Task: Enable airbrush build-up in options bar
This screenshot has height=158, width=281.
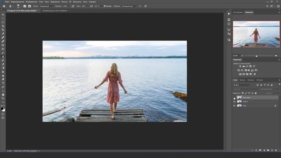Action: (91, 6)
